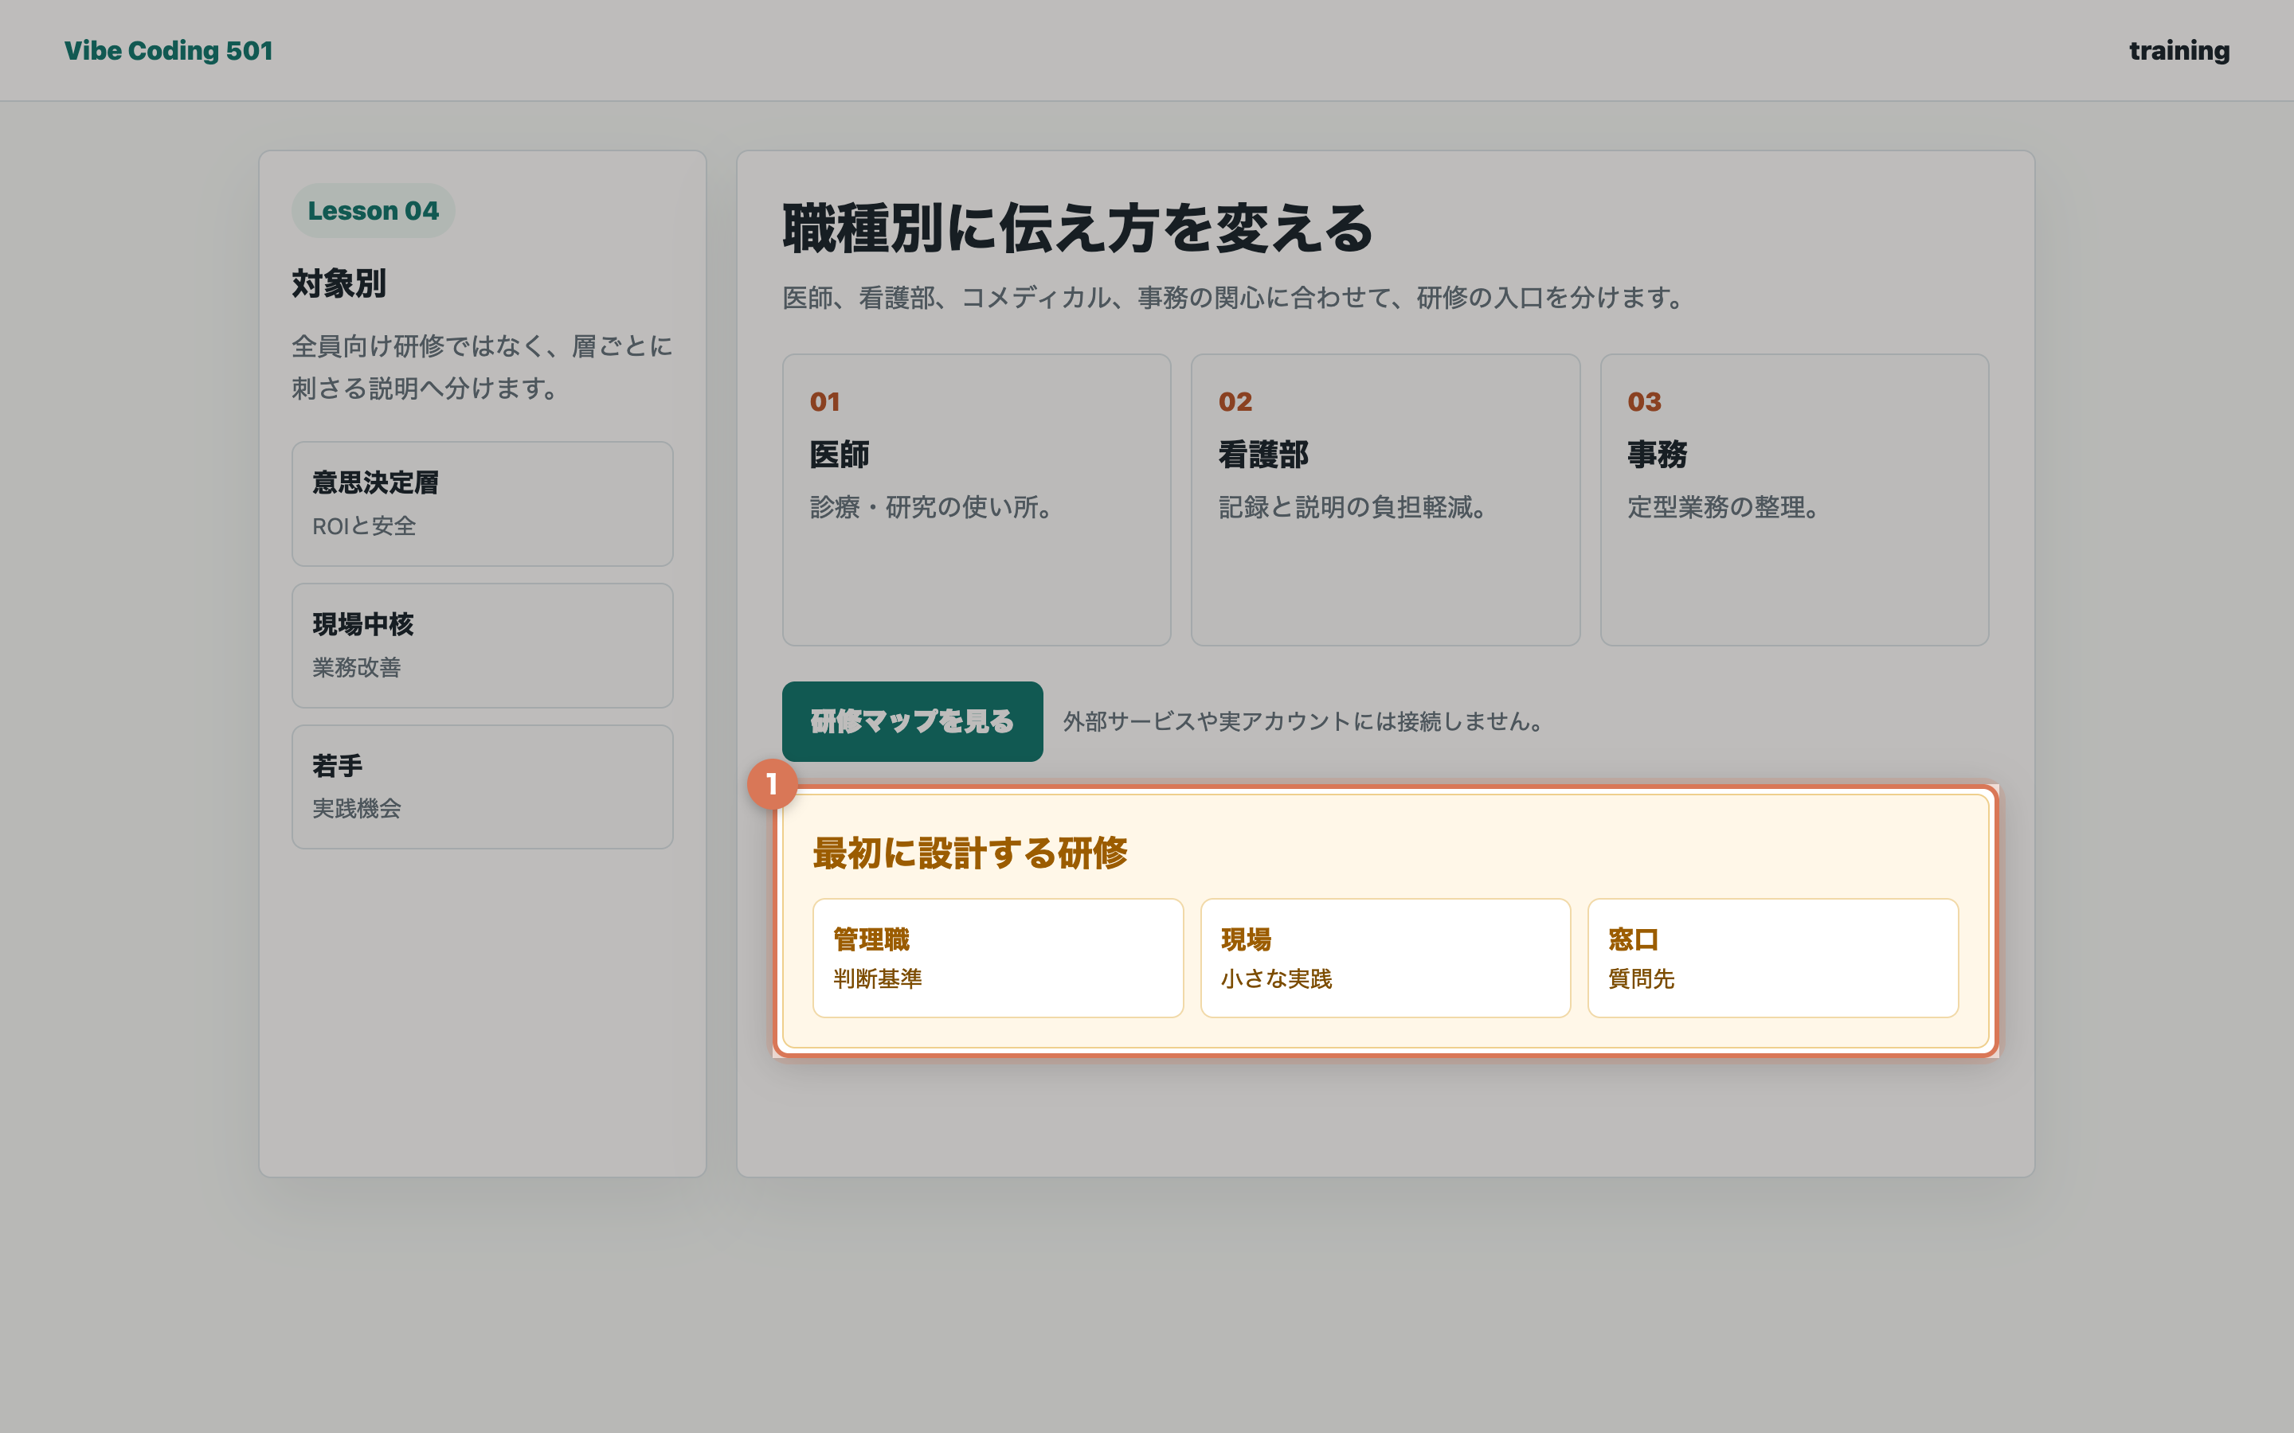Screen dimensions: 2294x1433
Task: Click the 研修マップを見る button
Action: click(x=912, y=721)
